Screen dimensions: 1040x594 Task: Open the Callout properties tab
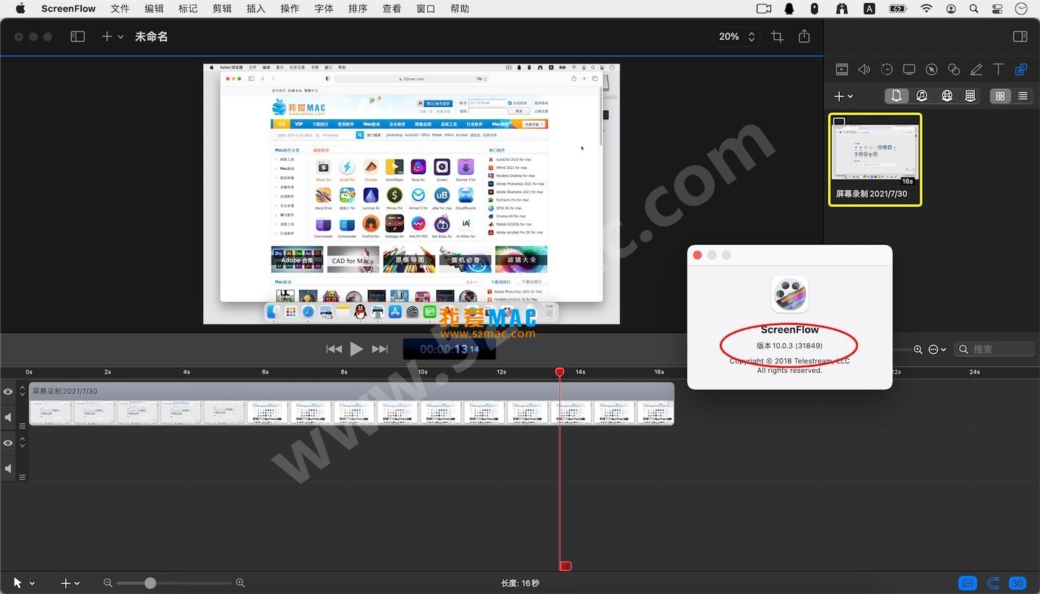tap(932, 69)
